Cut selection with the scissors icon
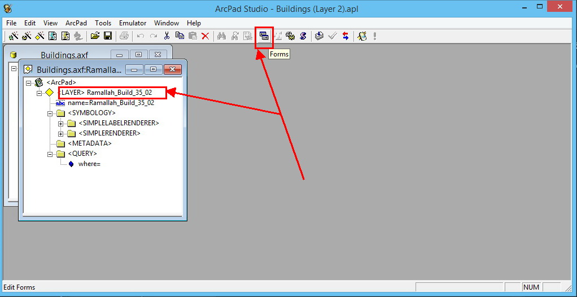Image resolution: width=577 pixels, height=297 pixels. click(167, 36)
